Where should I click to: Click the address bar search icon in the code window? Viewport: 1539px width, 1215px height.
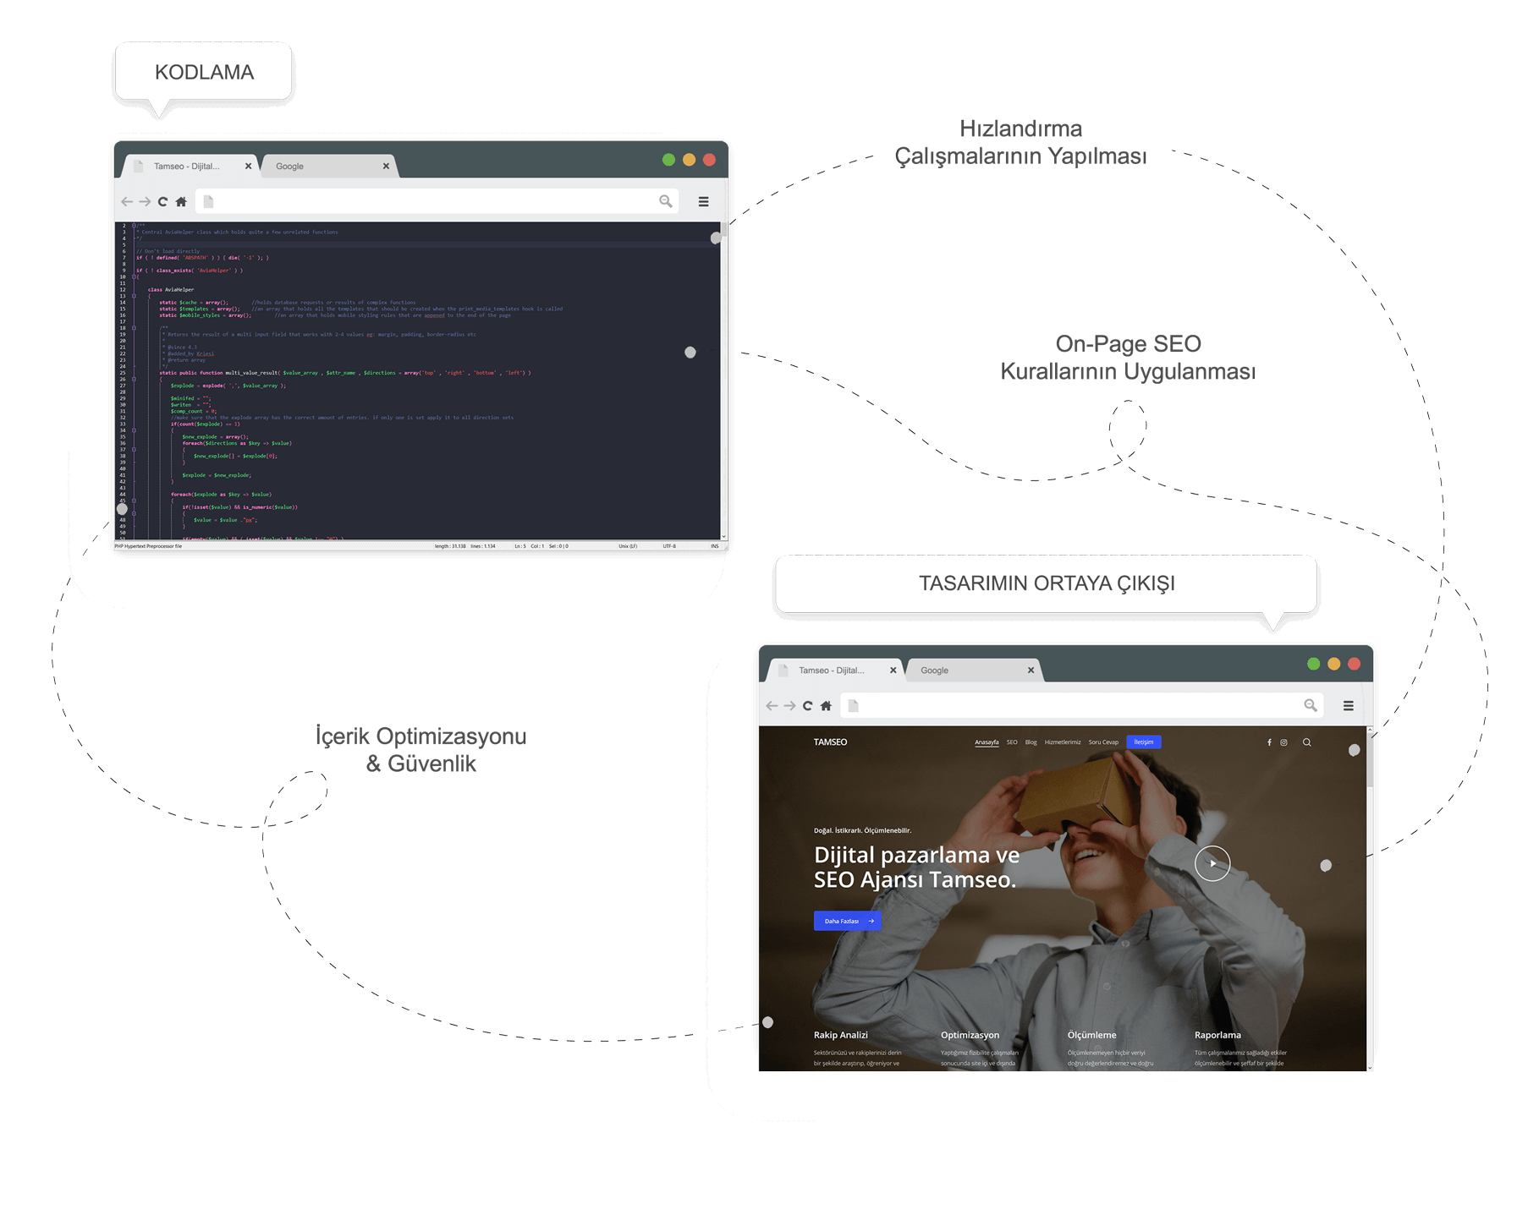click(x=666, y=201)
